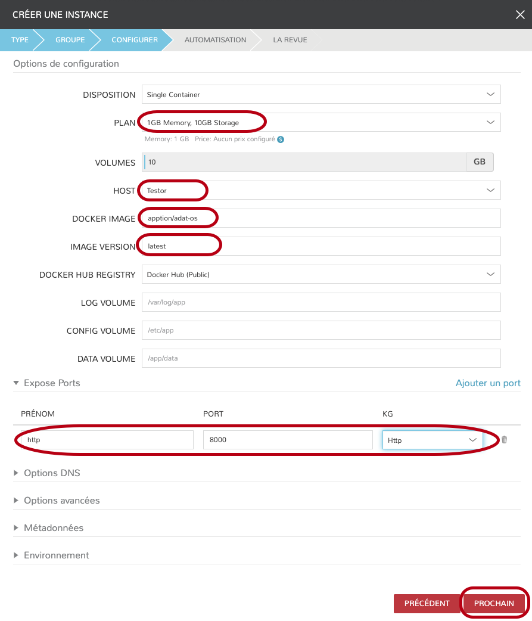
Task: Open the Disposition dropdown
Action: (321, 95)
